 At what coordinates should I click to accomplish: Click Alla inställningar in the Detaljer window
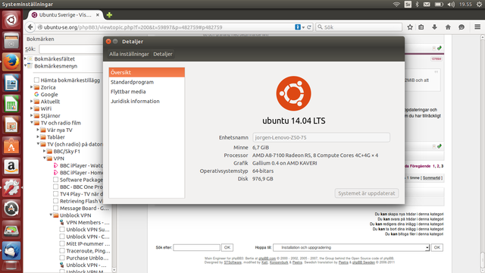point(129,54)
